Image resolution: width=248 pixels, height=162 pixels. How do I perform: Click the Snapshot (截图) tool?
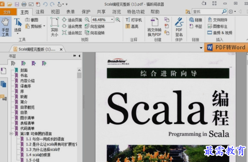pos(32,20)
